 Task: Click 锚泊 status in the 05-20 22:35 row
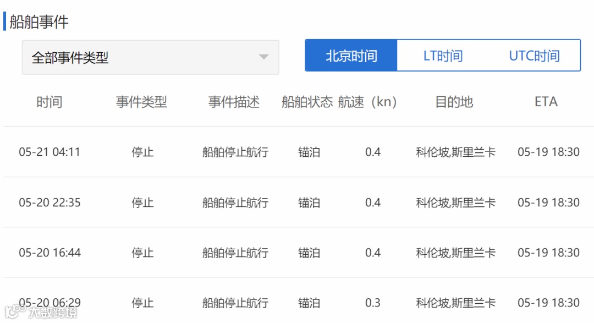coord(309,202)
